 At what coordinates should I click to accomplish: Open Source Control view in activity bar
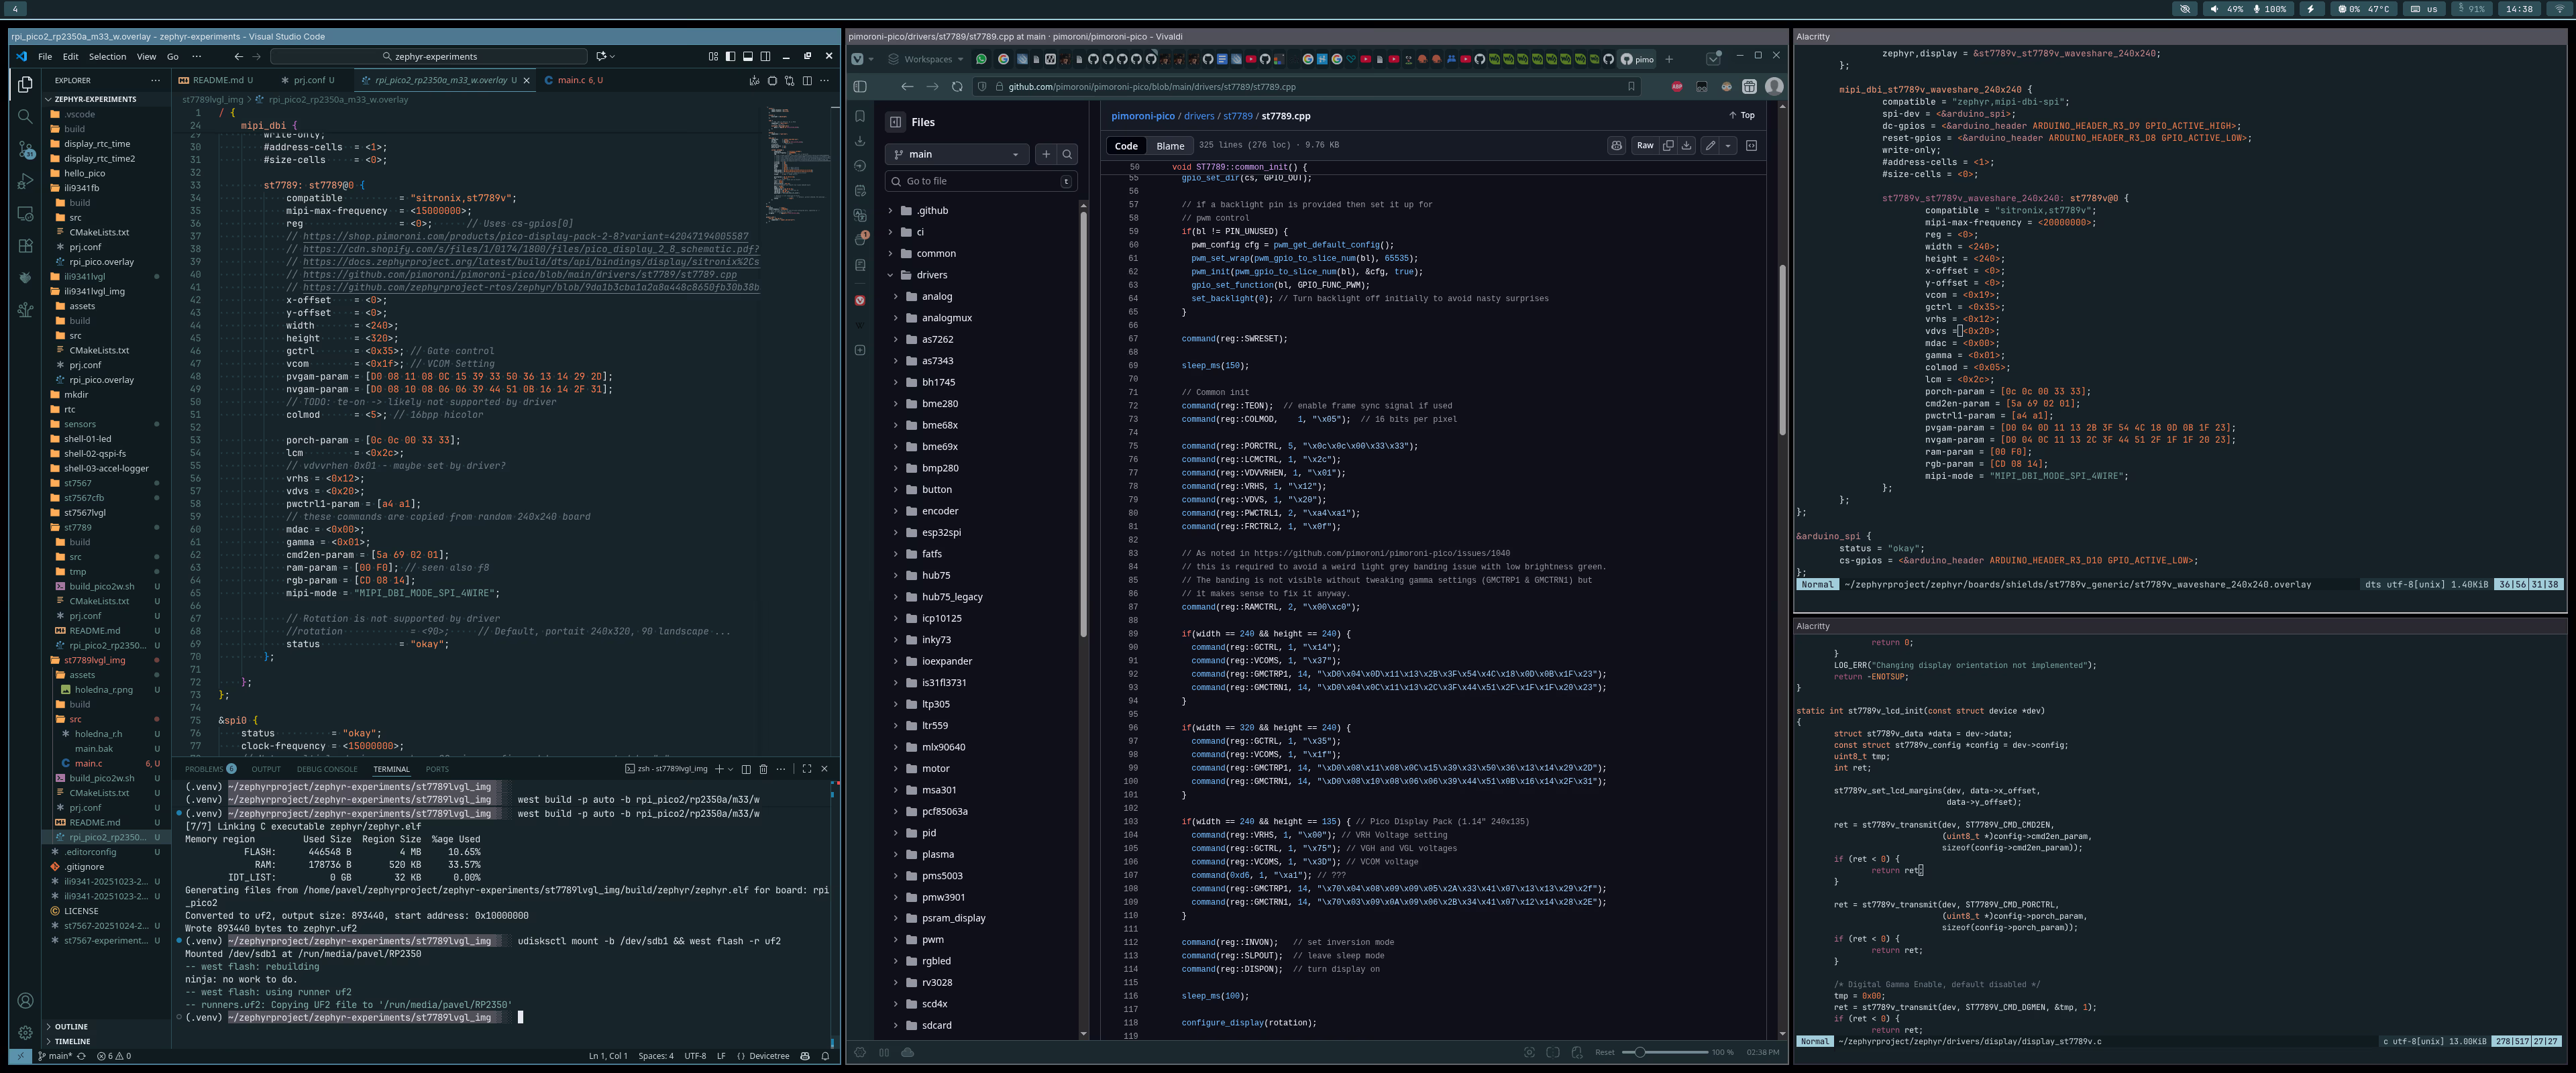(25, 149)
